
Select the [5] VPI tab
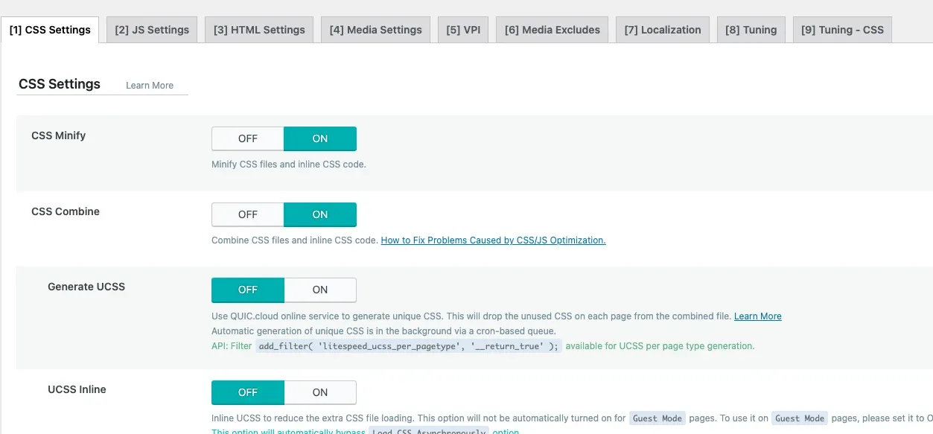463,30
